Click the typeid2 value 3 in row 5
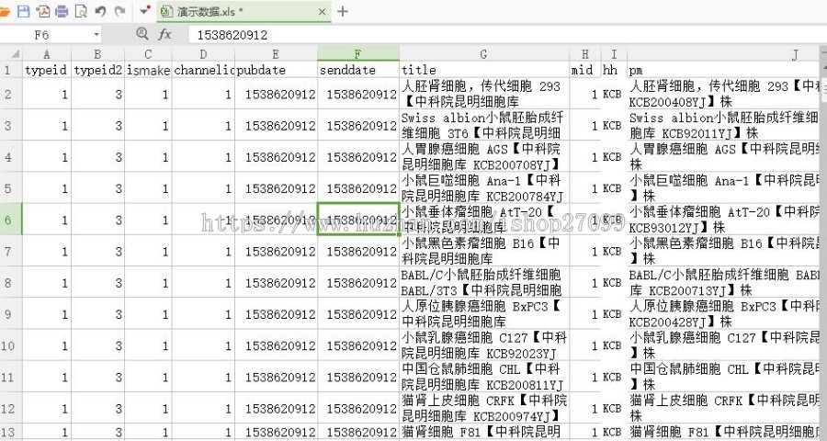 [97, 188]
